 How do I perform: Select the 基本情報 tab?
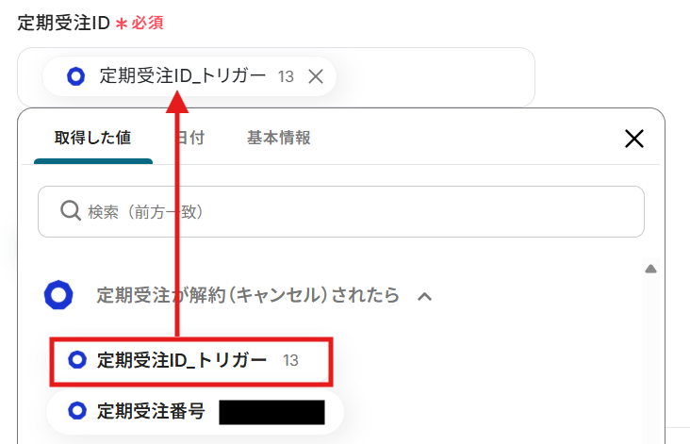coord(278,138)
